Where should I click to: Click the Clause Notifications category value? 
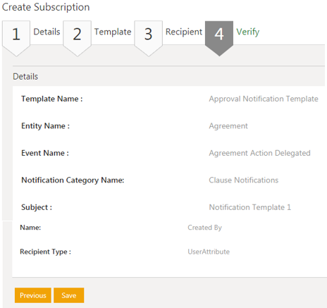[244, 180]
